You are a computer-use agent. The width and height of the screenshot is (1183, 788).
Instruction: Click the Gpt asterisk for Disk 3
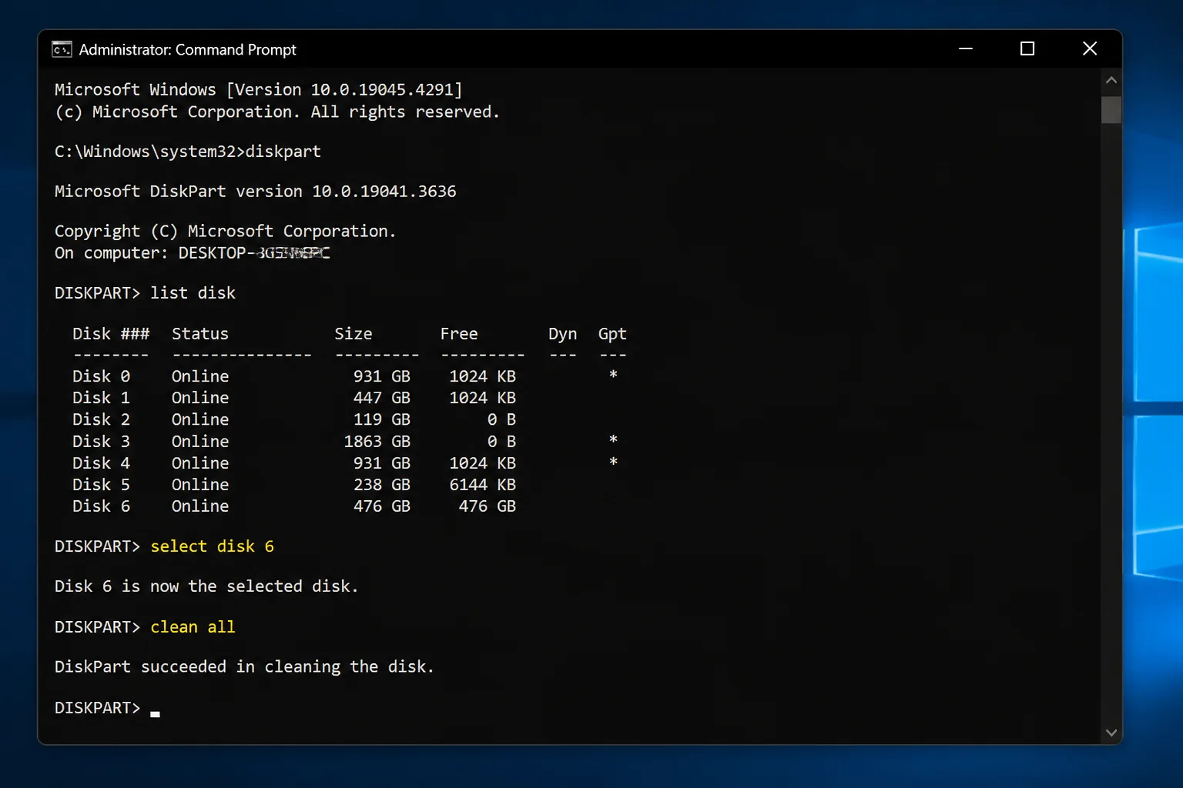tap(613, 440)
